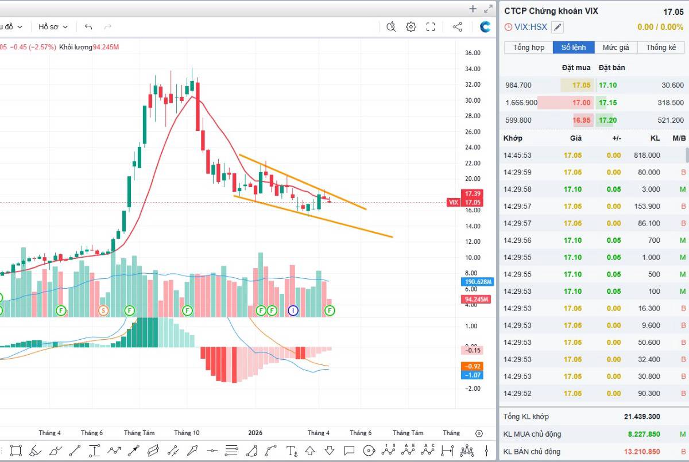Screen dimensions: 689x462
Task: Toggle fullscreen mode for the chart
Action: point(431,26)
